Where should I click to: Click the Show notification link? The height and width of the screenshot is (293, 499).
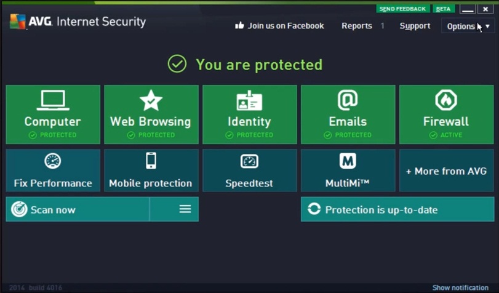[x=460, y=287]
